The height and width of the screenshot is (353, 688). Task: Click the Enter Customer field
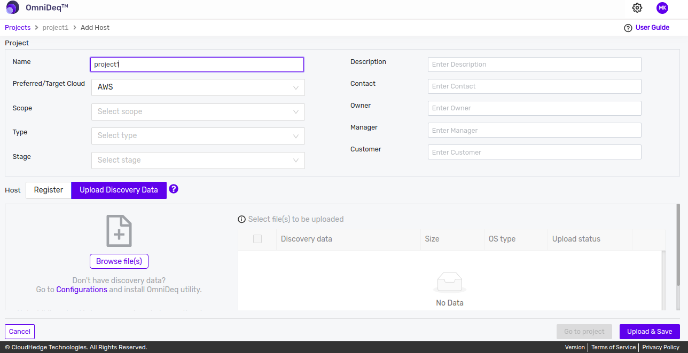pos(534,152)
